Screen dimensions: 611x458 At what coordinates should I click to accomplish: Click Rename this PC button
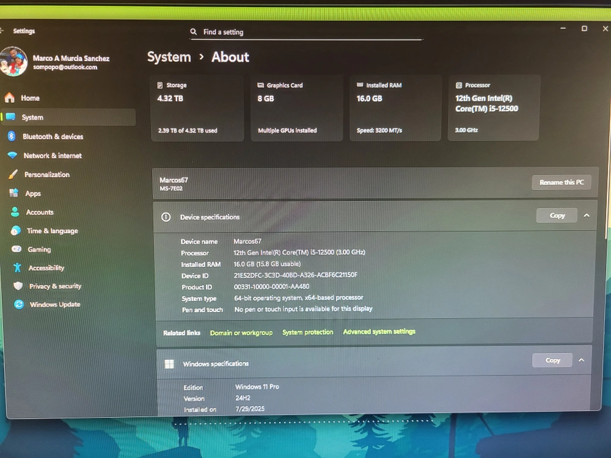pos(562,182)
